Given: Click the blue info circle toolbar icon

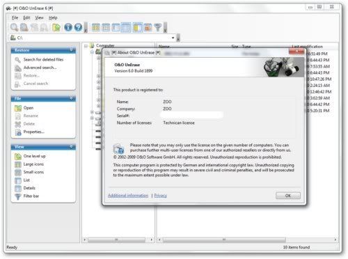Looking at the screenshot, I should [68, 27].
